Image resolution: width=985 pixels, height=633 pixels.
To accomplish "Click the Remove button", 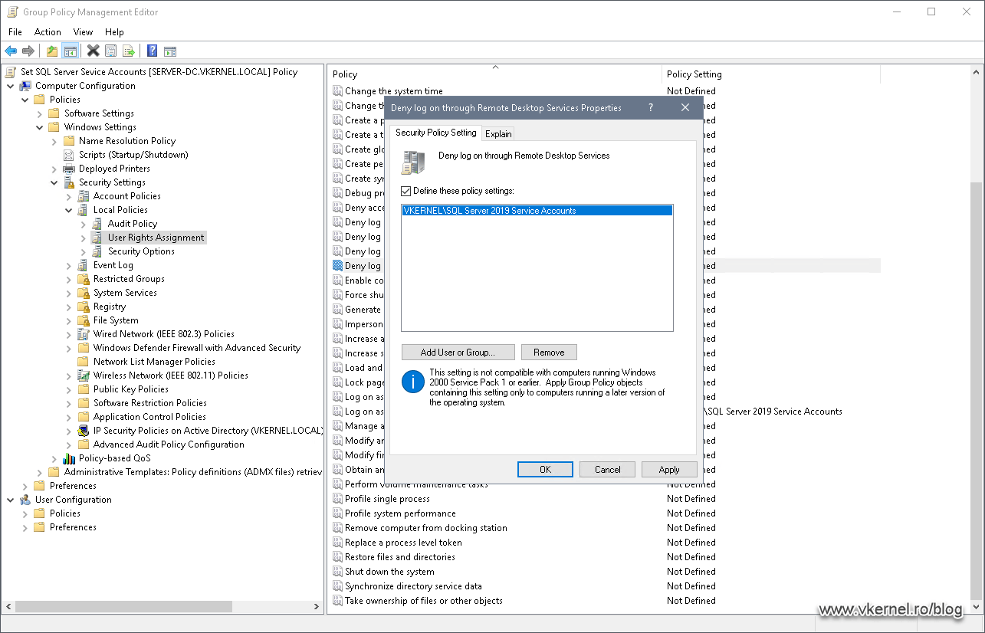I will (x=549, y=352).
